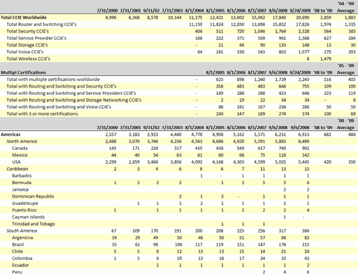
Task: Click the value 20,690 in the Total CCIE Worldwide row
Action: (x=303, y=18)
